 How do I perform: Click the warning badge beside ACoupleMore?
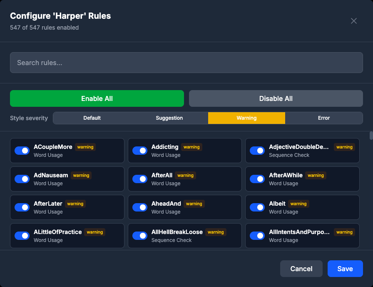pos(85,147)
